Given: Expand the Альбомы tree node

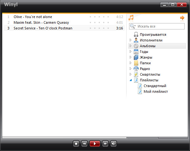Looking at the screenshot, I should [x=130, y=46].
